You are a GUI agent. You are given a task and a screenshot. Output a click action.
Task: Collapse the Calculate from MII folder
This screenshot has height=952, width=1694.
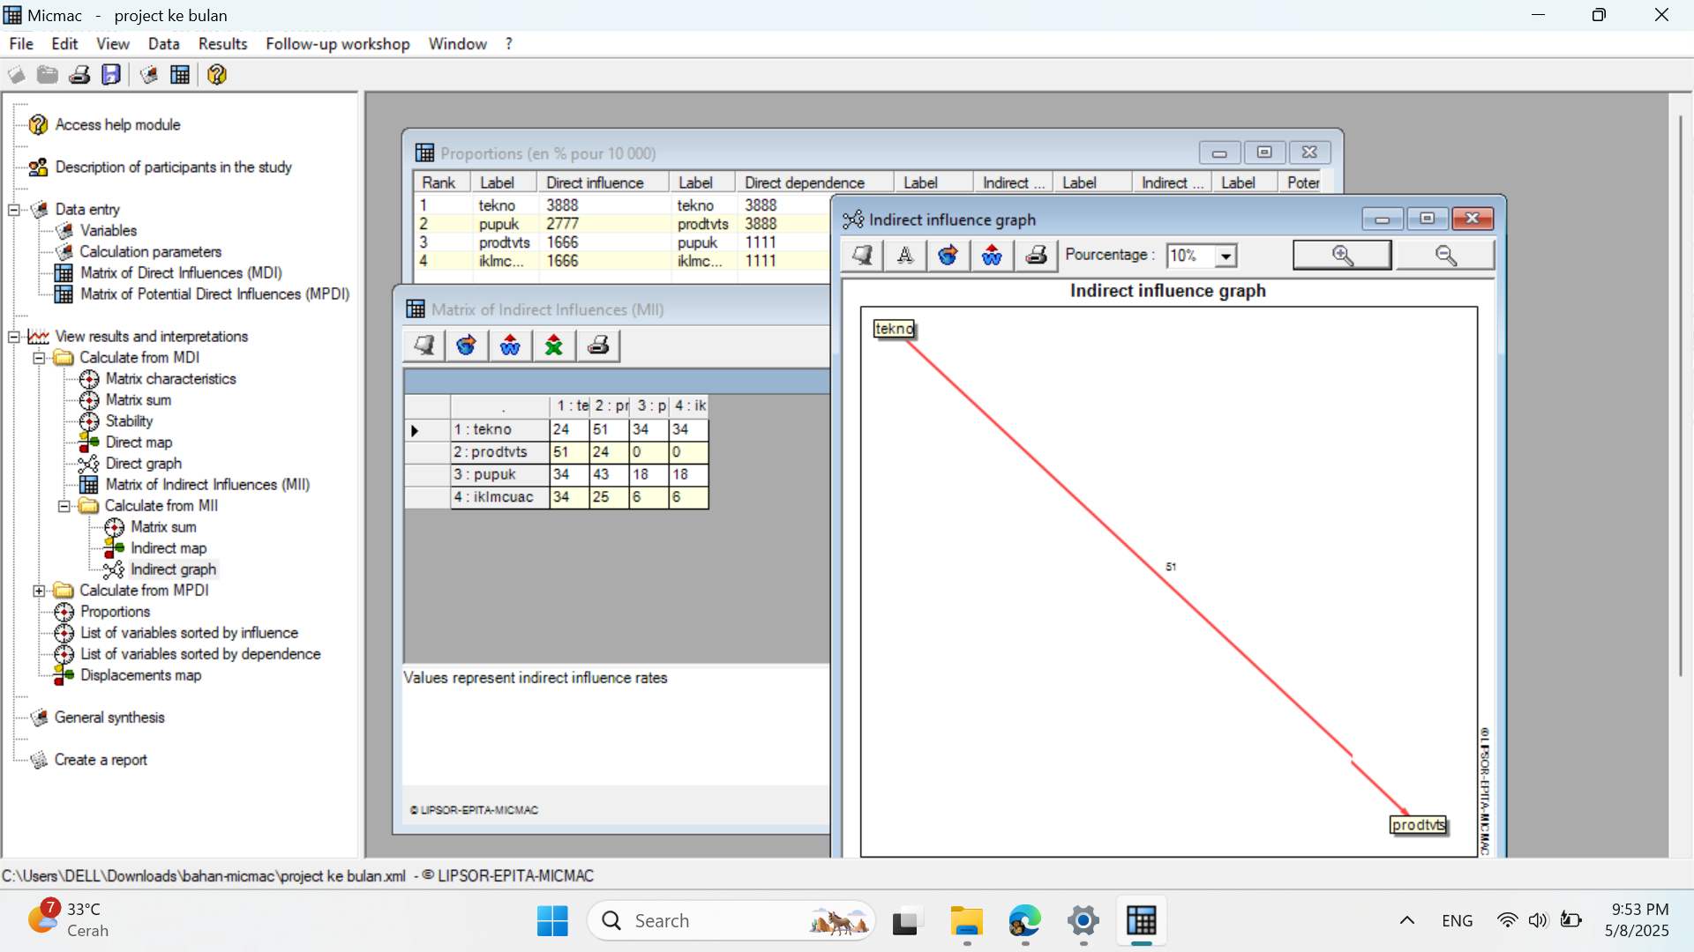(64, 506)
